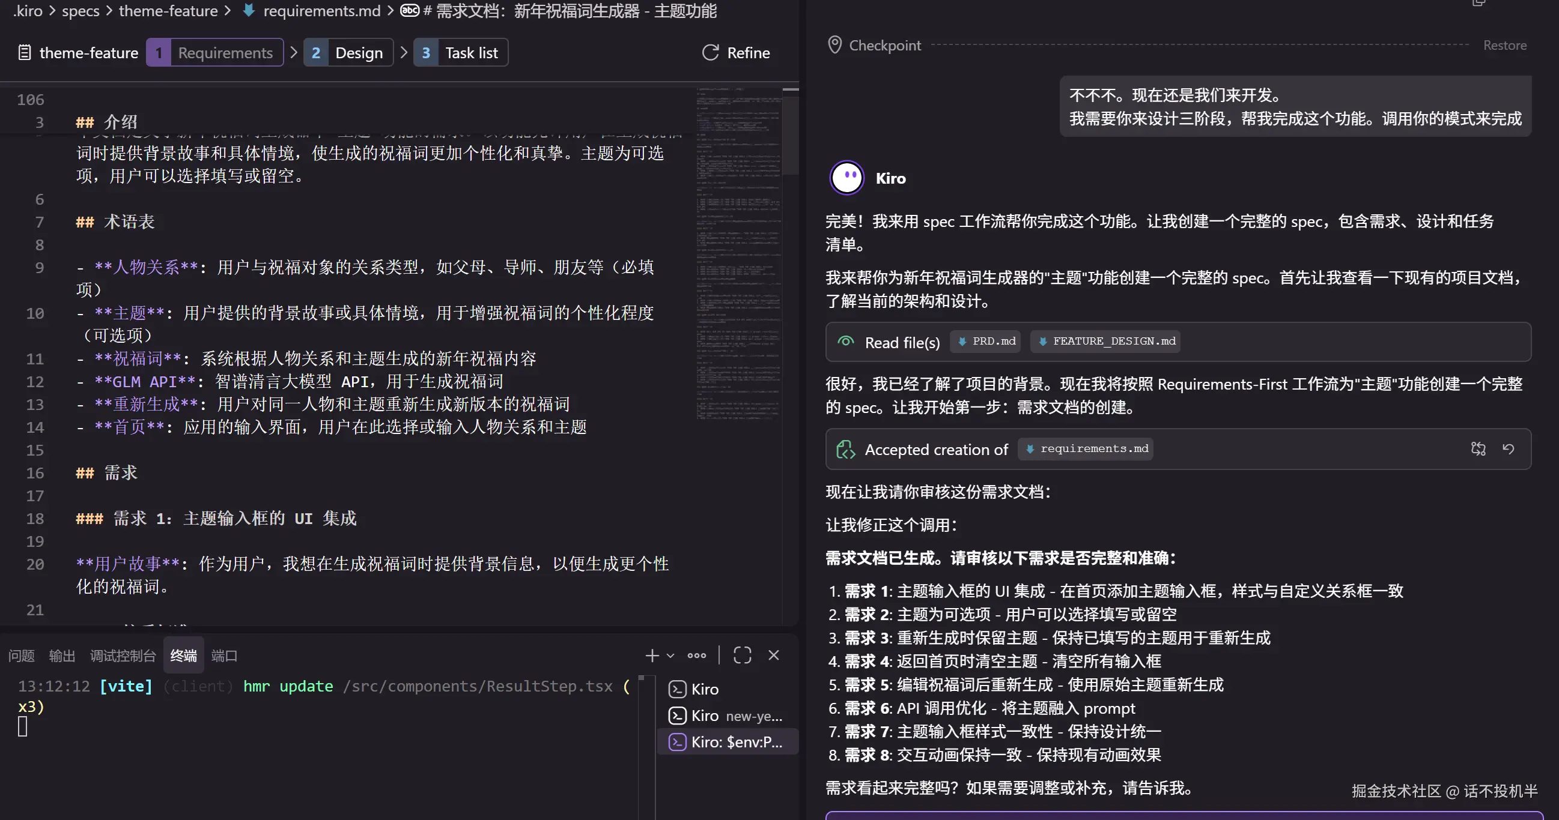
Task: Switch to the Task list step
Action: tap(461, 53)
